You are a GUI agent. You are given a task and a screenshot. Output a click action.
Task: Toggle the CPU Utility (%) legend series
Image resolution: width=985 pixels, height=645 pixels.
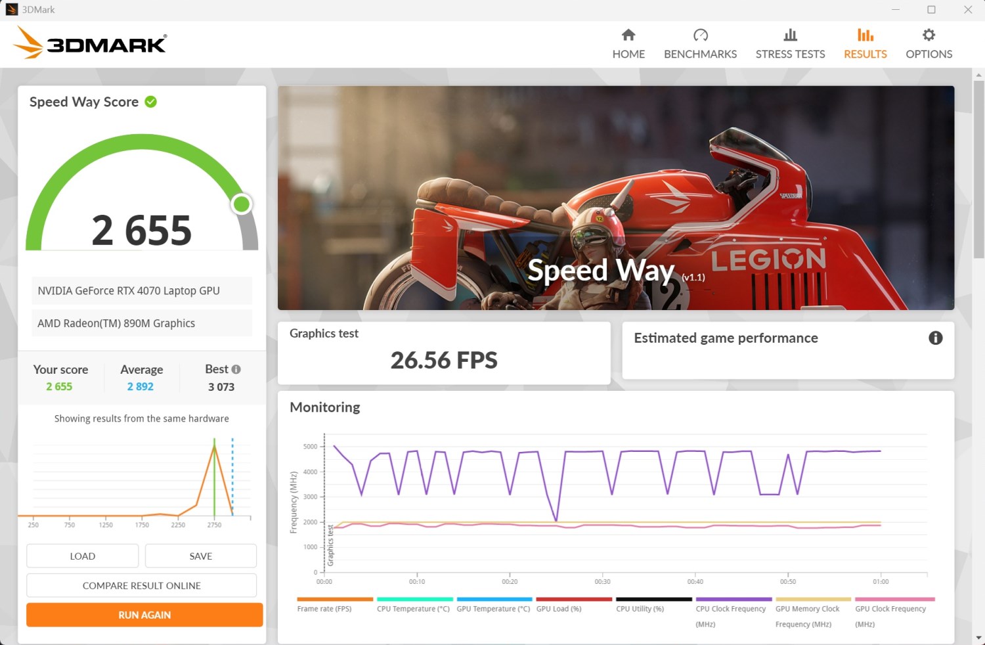(654, 606)
